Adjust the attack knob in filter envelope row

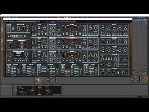pyautogui.click(x=103, y=42)
